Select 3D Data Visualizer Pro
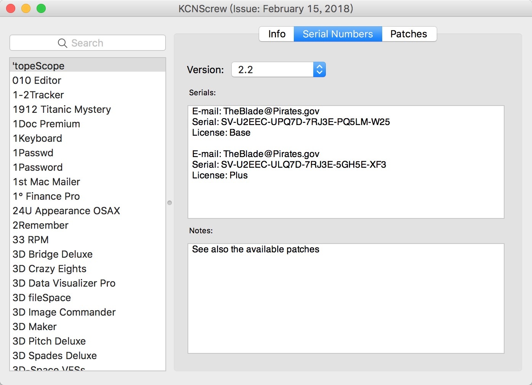 click(x=64, y=283)
